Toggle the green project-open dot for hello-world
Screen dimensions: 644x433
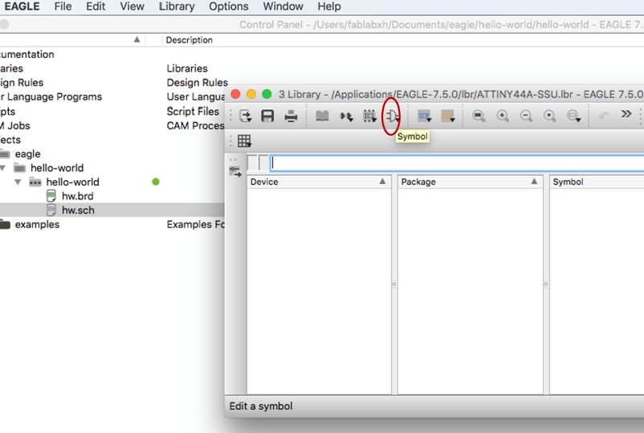tap(156, 182)
